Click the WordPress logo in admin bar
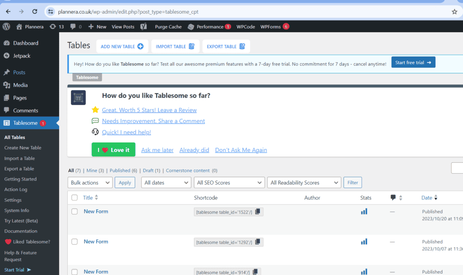 pos(6,27)
